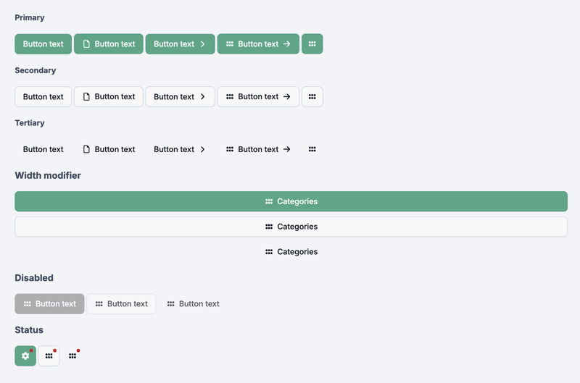
Task: Click the secondary outlined button with file icon
Action: point(108,97)
